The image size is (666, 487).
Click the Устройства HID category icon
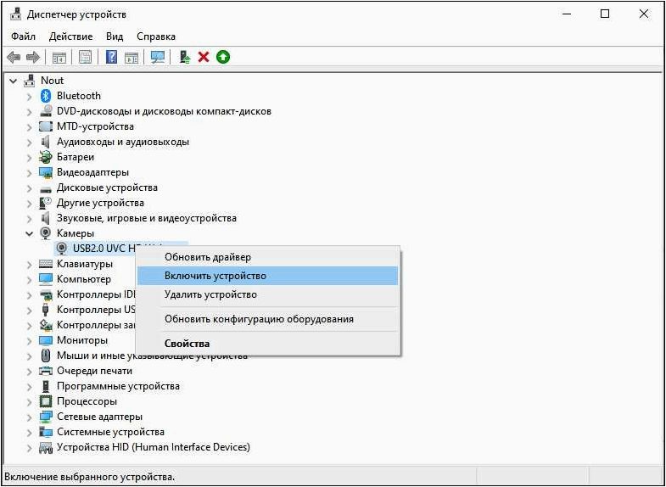click(x=46, y=447)
